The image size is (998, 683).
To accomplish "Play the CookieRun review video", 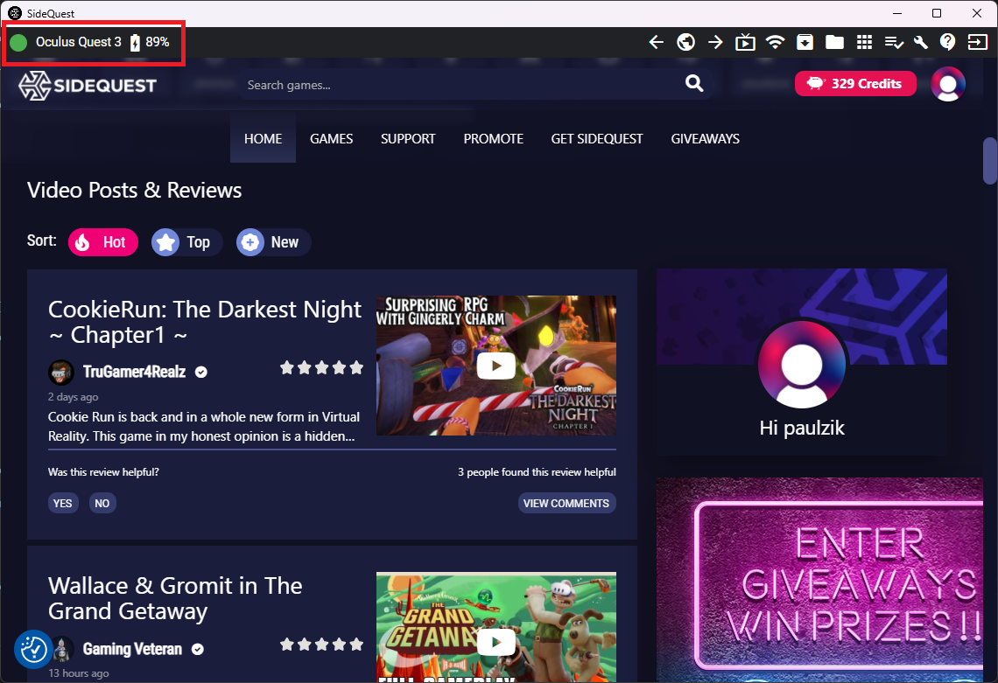I will click(x=495, y=366).
